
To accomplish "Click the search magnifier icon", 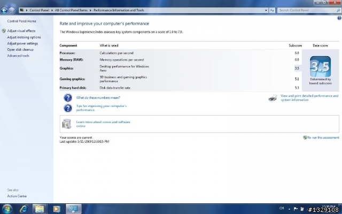I will (338, 10).
